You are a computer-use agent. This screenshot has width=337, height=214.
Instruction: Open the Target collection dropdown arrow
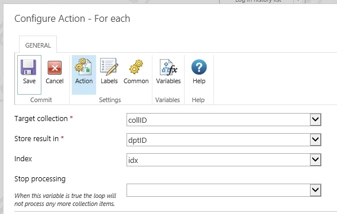tap(315, 120)
